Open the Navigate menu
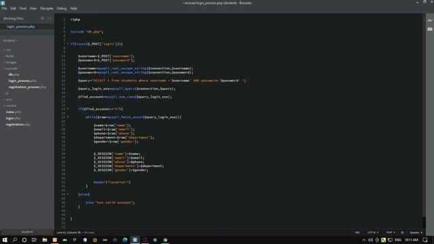This screenshot has height=244, width=434. coord(47,8)
